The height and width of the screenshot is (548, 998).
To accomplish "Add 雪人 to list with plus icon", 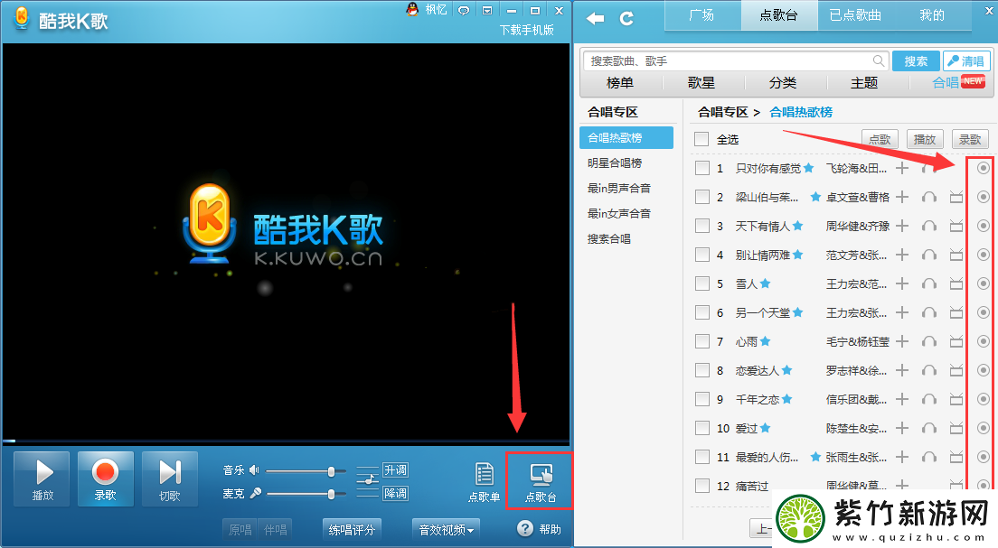I will click(x=902, y=283).
